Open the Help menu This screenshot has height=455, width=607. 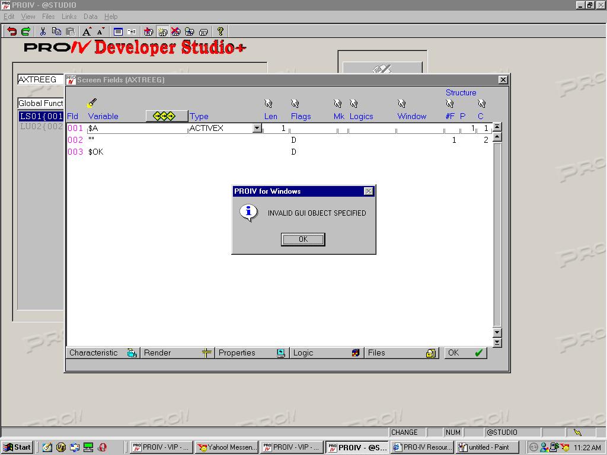(111, 17)
